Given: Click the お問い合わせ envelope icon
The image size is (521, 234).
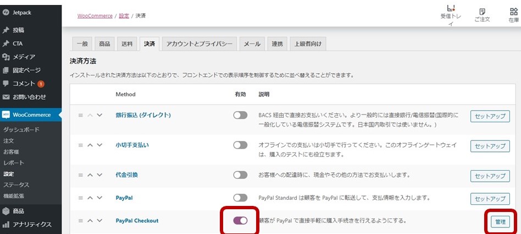Looking at the screenshot, I should coord(5,97).
